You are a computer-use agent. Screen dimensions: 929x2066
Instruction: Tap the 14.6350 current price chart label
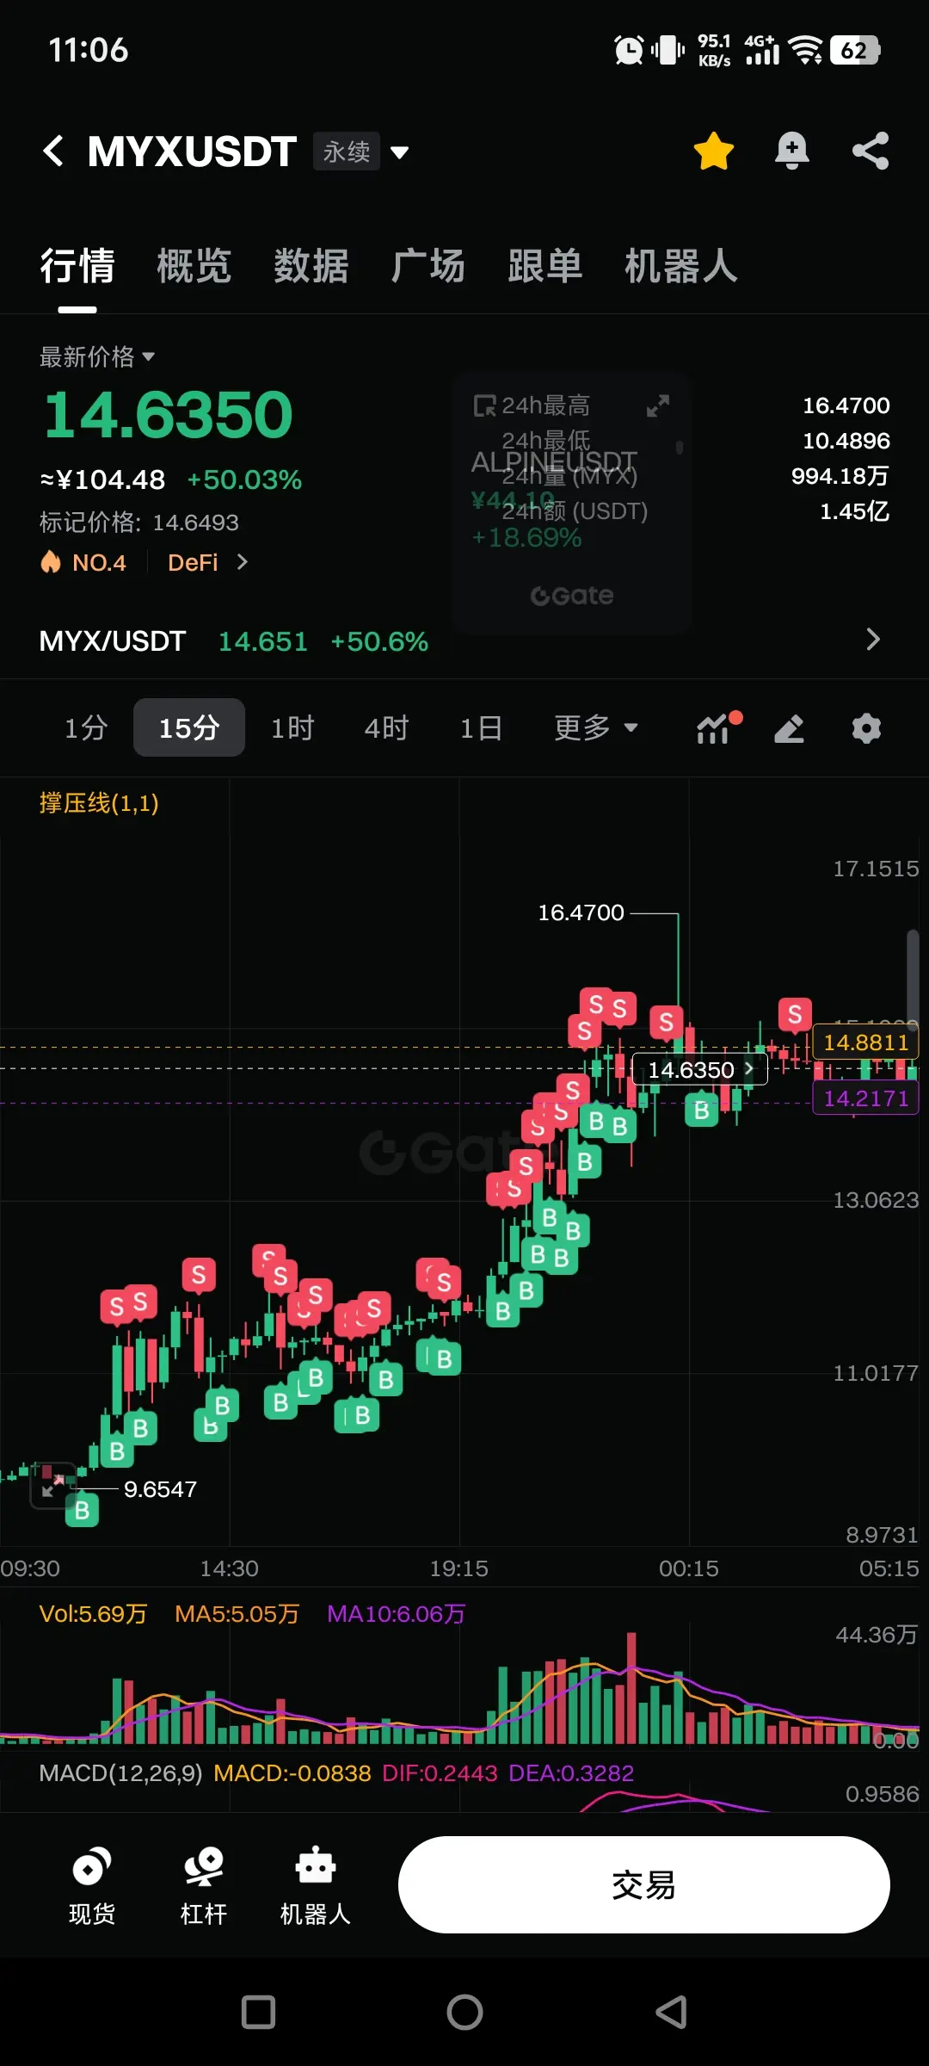coord(699,1069)
